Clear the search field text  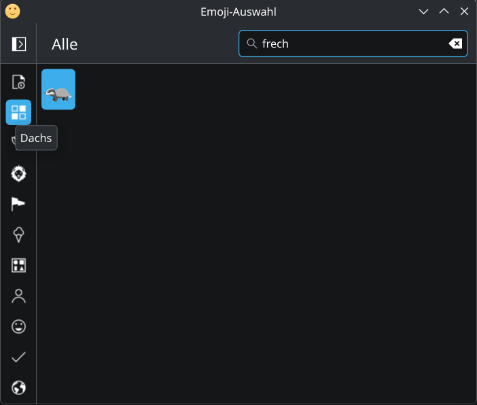click(455, 43)
